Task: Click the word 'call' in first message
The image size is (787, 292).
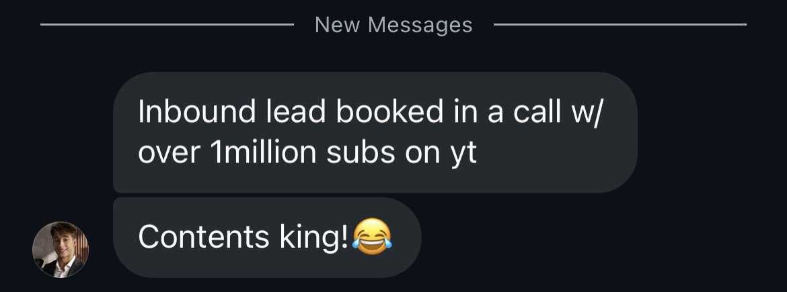Action: click(x=536, y=111)
